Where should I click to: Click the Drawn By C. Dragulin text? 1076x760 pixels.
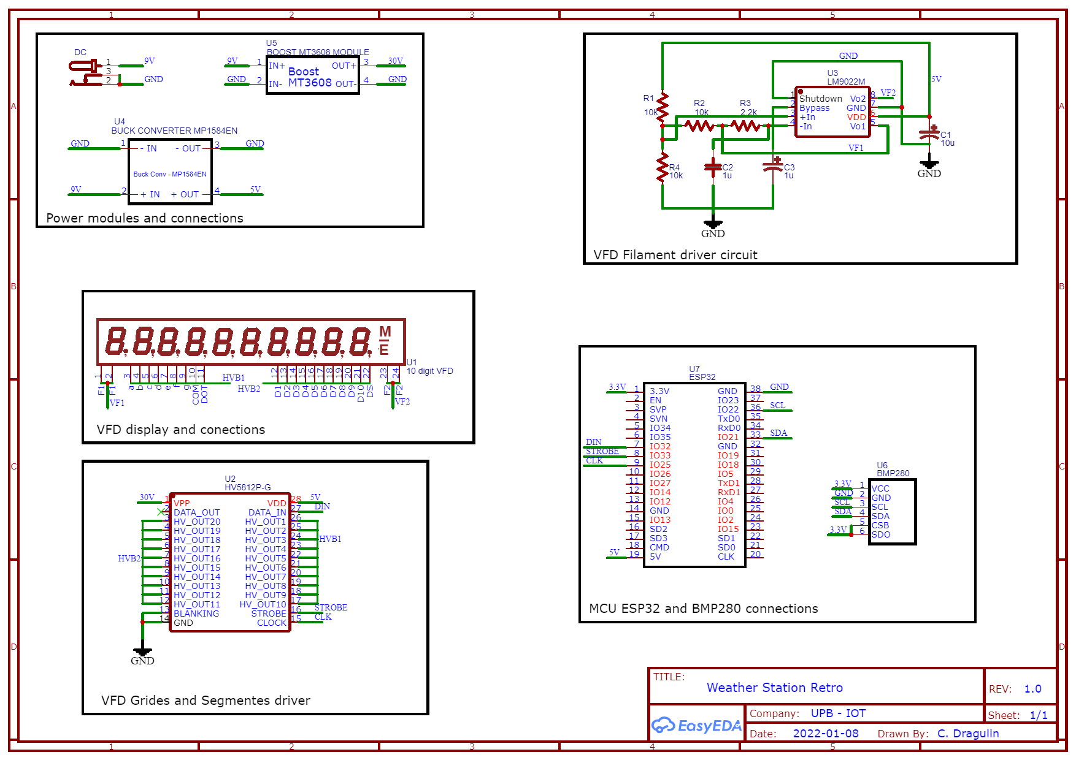point(970,734)
